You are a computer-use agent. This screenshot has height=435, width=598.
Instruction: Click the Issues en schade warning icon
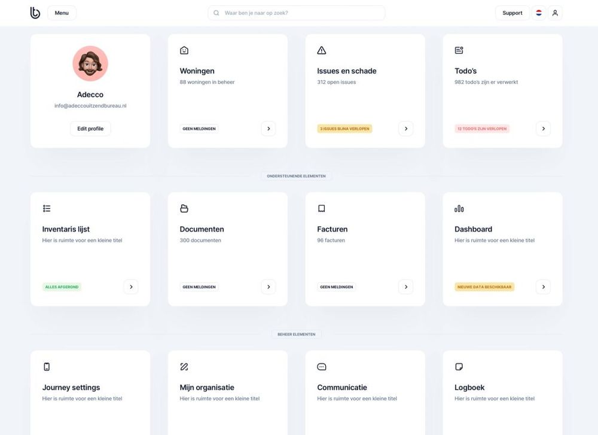[x=322, y=50]
